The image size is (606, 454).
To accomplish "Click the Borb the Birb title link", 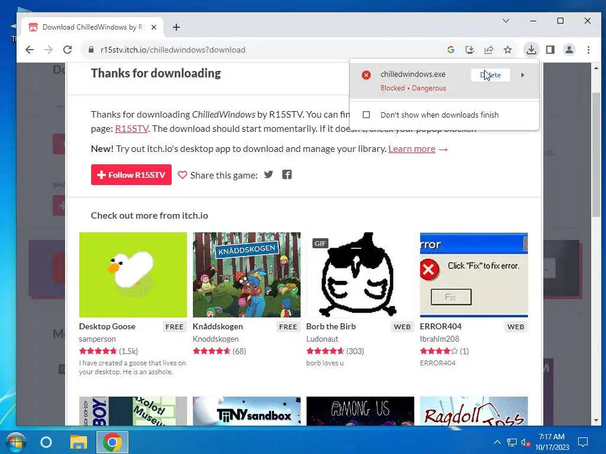I will [x=331, y=326].
